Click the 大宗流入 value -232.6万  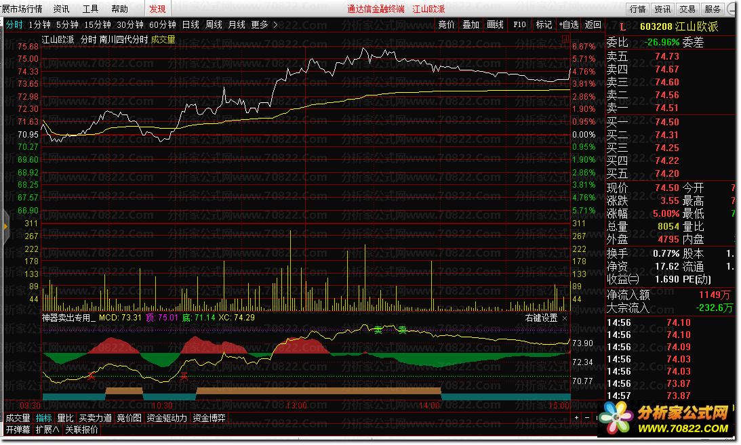coord(714,308)
